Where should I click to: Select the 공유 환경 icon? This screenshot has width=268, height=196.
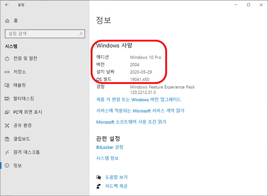click(7, 125)
